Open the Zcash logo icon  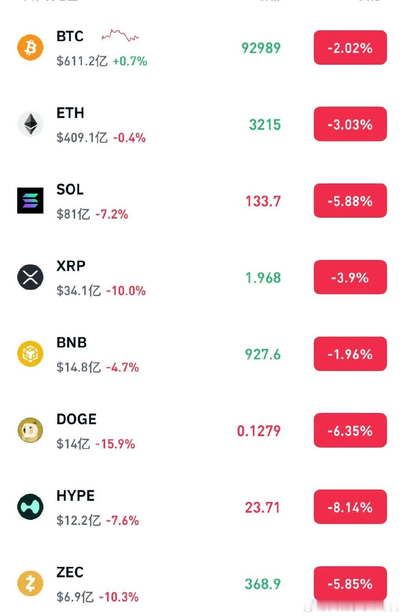[30, 583]
